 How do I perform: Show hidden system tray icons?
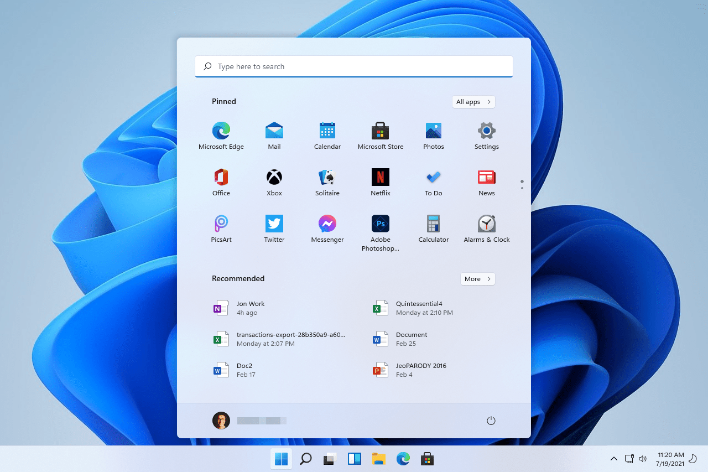point(614,459)
